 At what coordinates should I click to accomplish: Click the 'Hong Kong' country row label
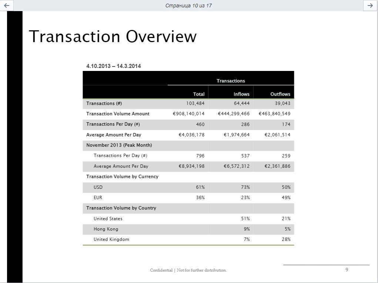point(106,229)
